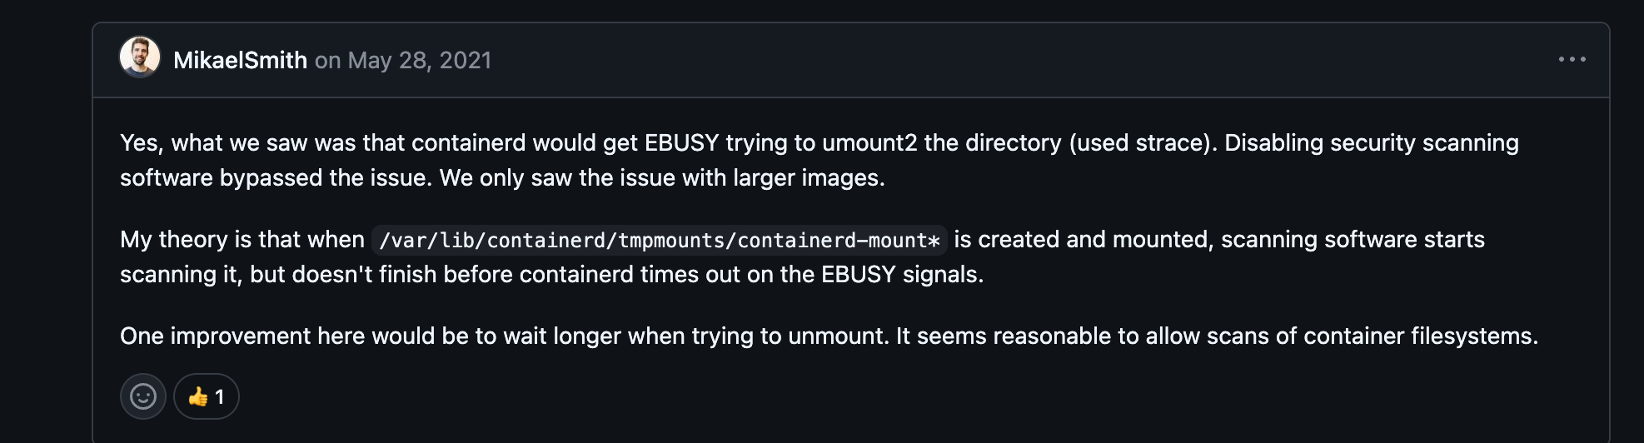Click the MikaelSmith username link
Image resolution: width=1644 pixels, height=443 pixels.
tap(240, 61)
